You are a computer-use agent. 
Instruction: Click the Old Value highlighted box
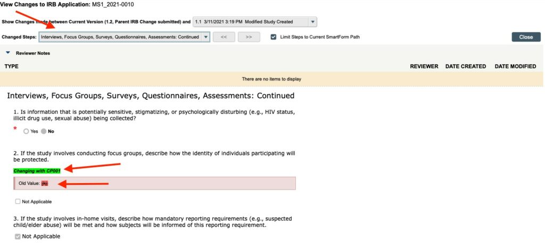click(154, 184)
